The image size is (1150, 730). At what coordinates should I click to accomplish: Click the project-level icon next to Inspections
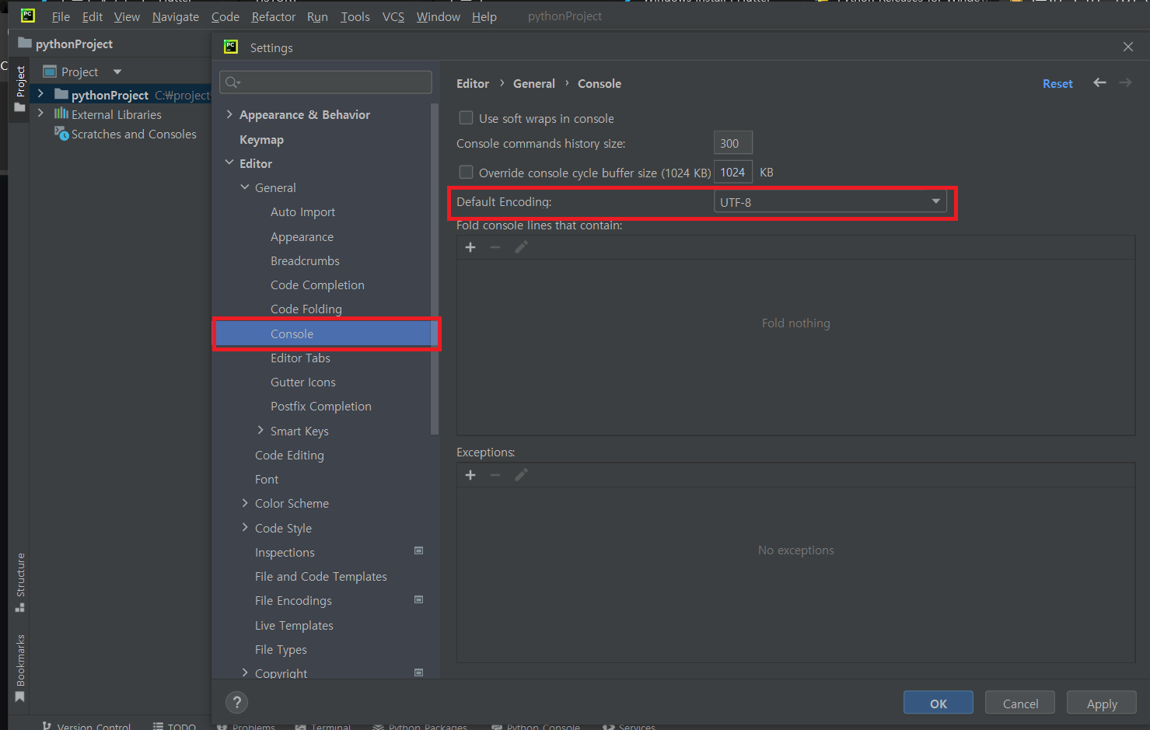(419, 550)
